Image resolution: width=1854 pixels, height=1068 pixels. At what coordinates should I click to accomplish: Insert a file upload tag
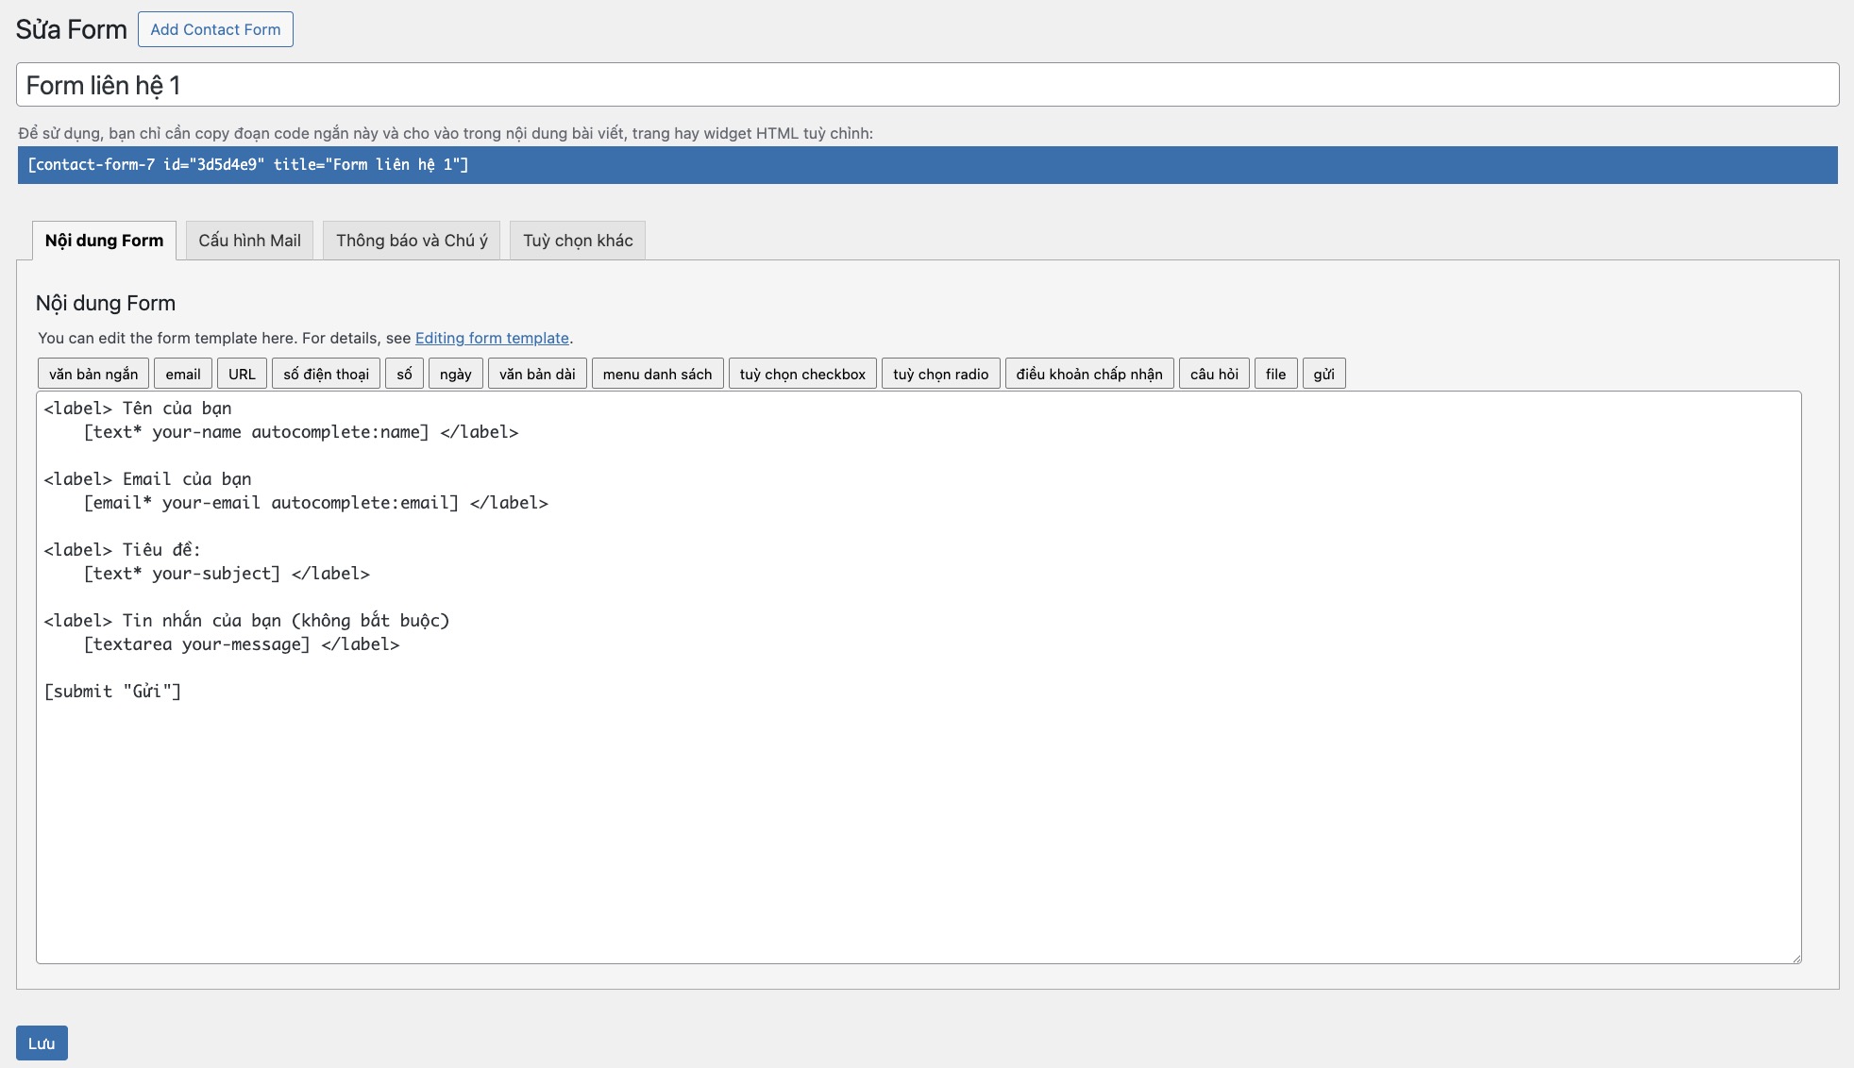point(1275,373)
